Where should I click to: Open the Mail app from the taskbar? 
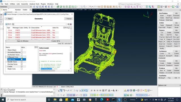[x=72, y=100]
